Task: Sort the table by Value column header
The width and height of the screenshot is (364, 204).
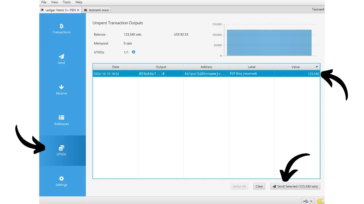Action: point(297,67)
